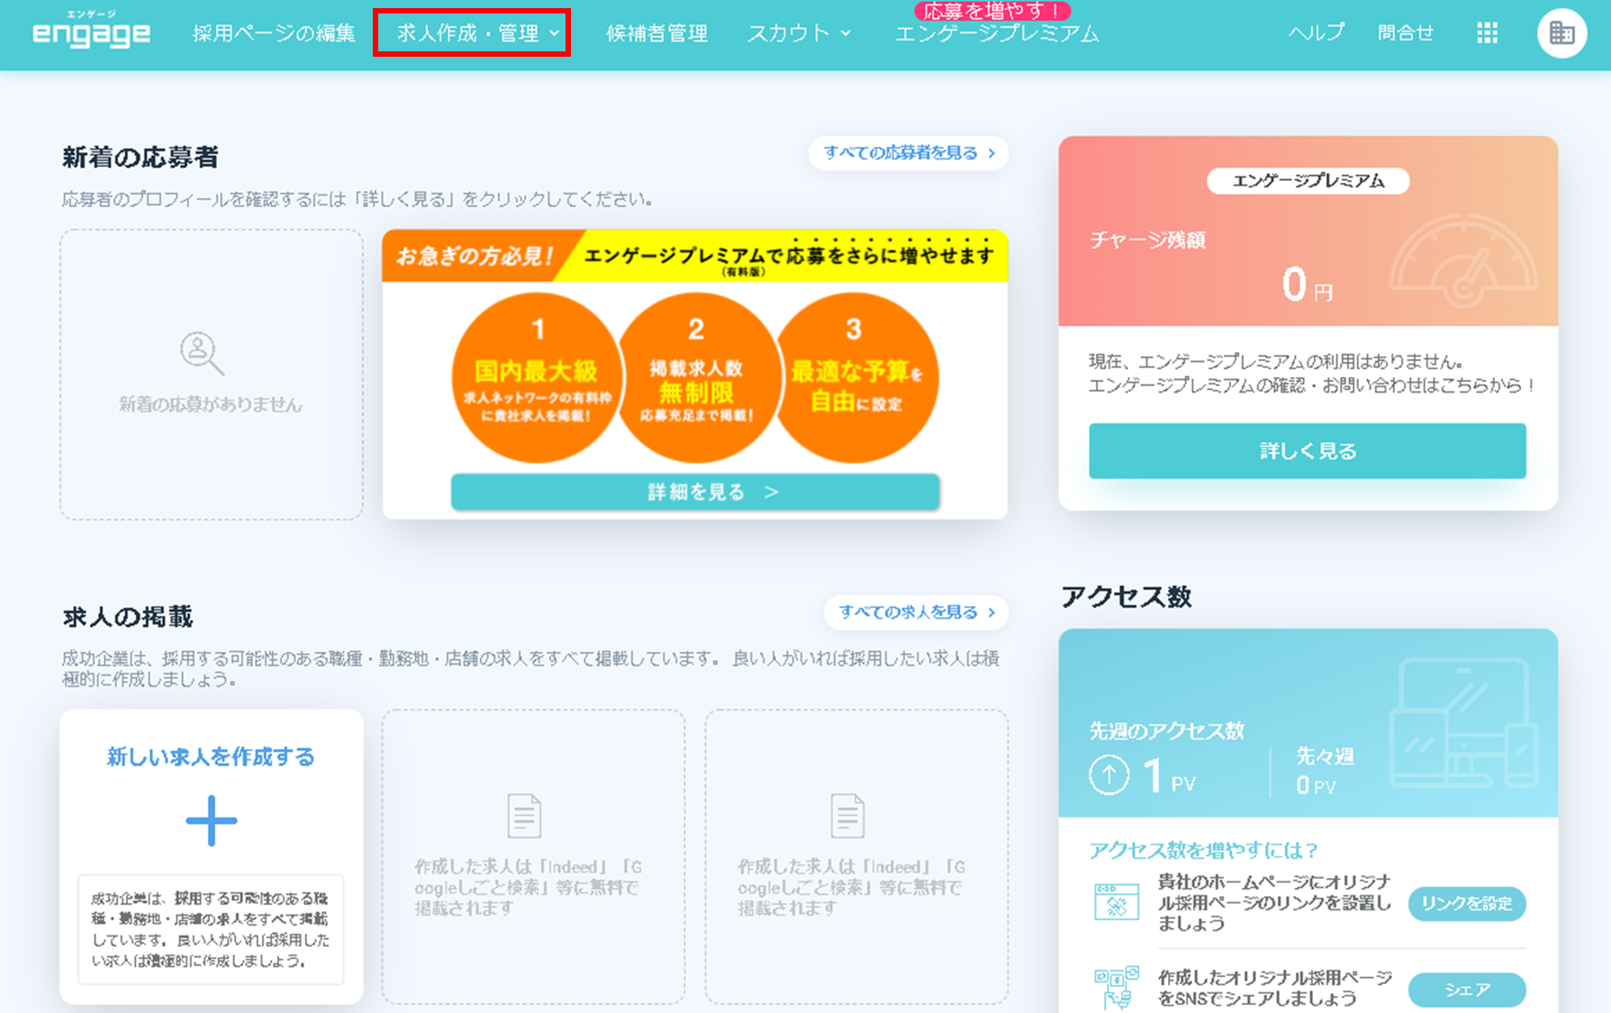1611x1013 pixels.
Task: Click 詳しく見る premium button
Action: coord(1307,450)
